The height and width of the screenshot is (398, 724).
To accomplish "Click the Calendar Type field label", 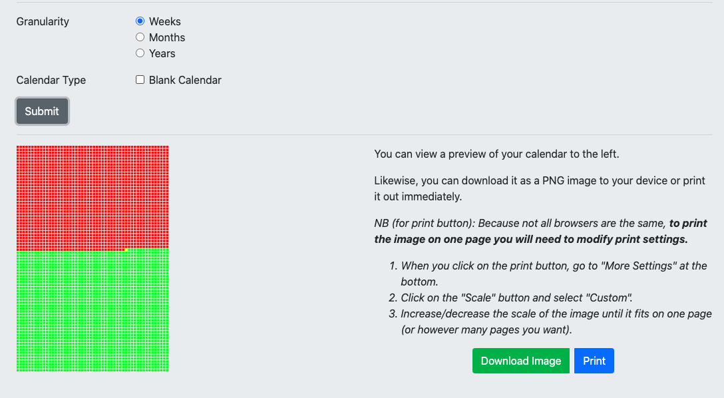I will pos(51,81).
